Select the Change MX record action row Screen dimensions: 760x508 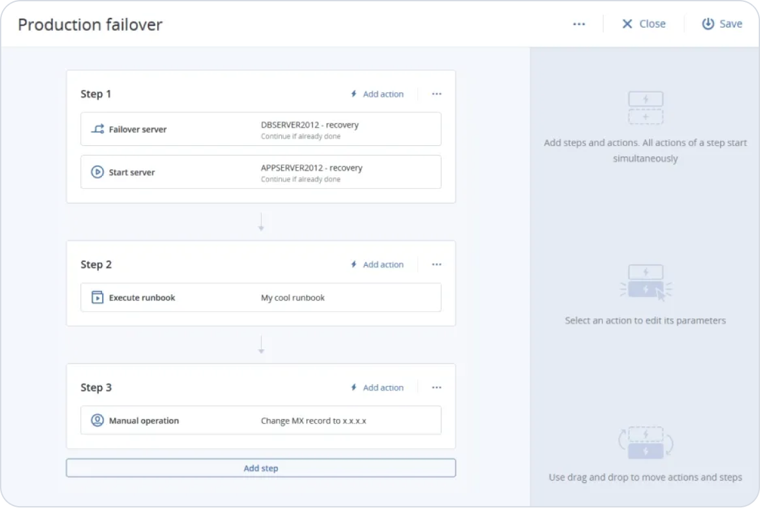click(261, 421)
